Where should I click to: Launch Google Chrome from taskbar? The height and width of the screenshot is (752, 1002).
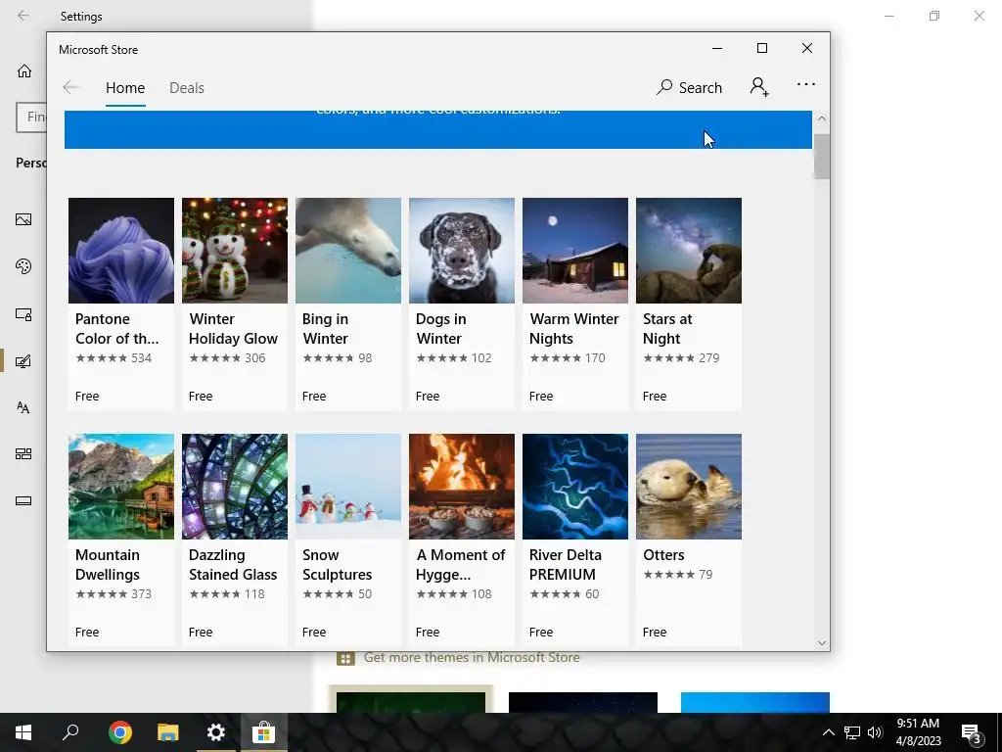119,732
